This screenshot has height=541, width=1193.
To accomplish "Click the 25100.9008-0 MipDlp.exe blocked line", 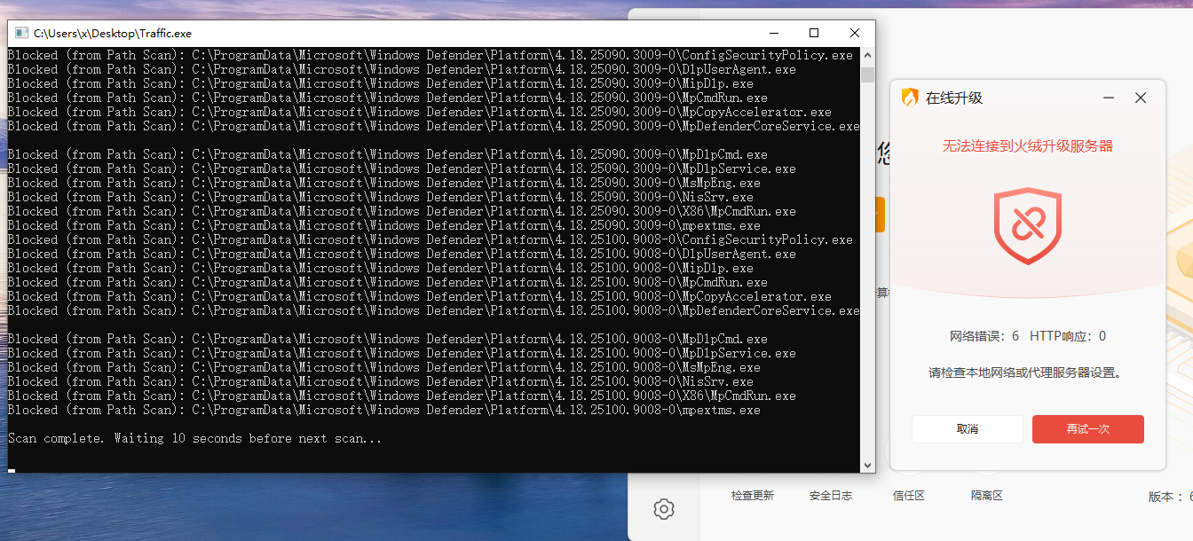I will tap(380, 268).
